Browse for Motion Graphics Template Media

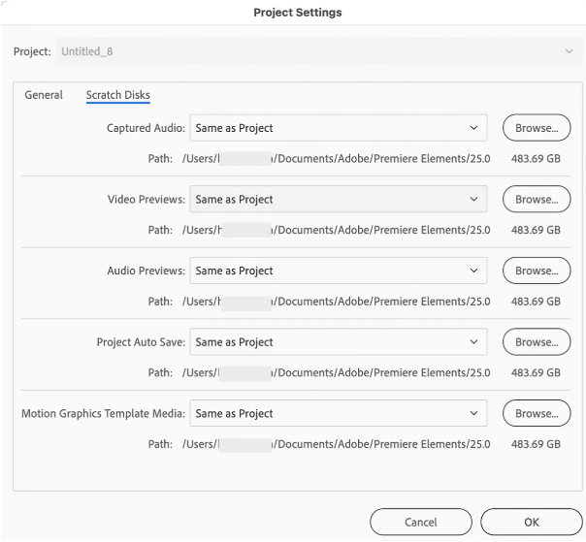[536, 414]
